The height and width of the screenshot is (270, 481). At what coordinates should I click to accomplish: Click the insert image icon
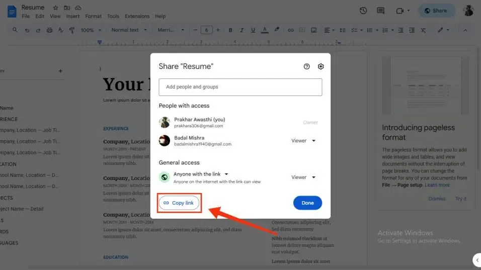coord(313,30)
